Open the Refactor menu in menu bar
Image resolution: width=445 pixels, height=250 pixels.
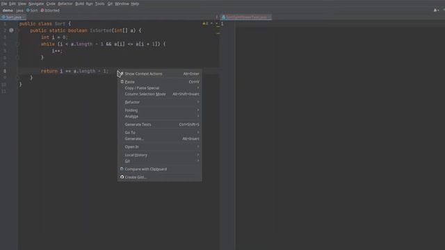[x=65, y=3]
